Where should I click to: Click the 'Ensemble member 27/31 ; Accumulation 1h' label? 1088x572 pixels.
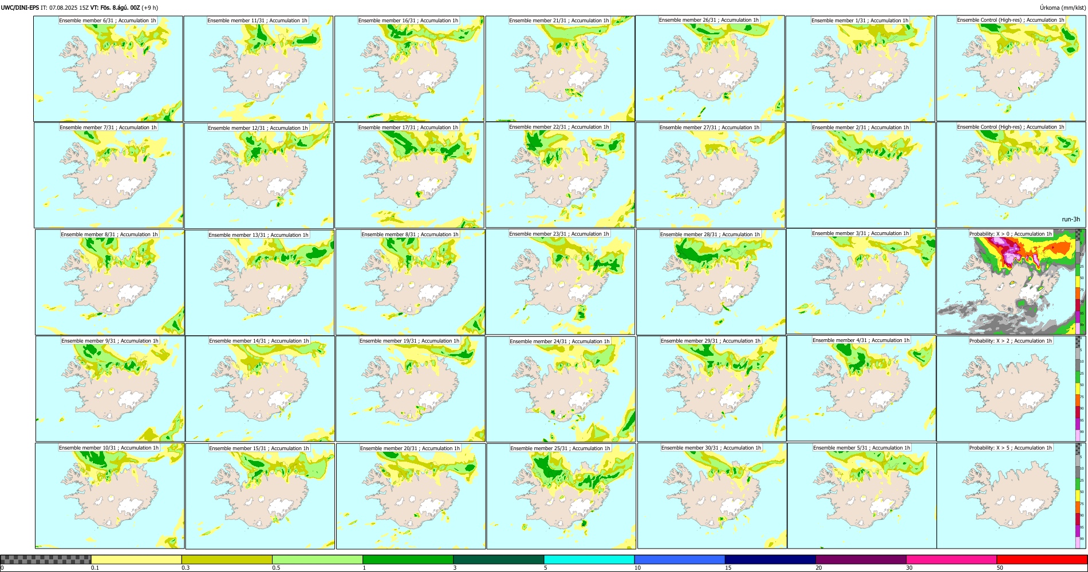(x=709, y=128)
